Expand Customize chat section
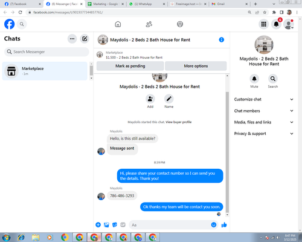 264,99
